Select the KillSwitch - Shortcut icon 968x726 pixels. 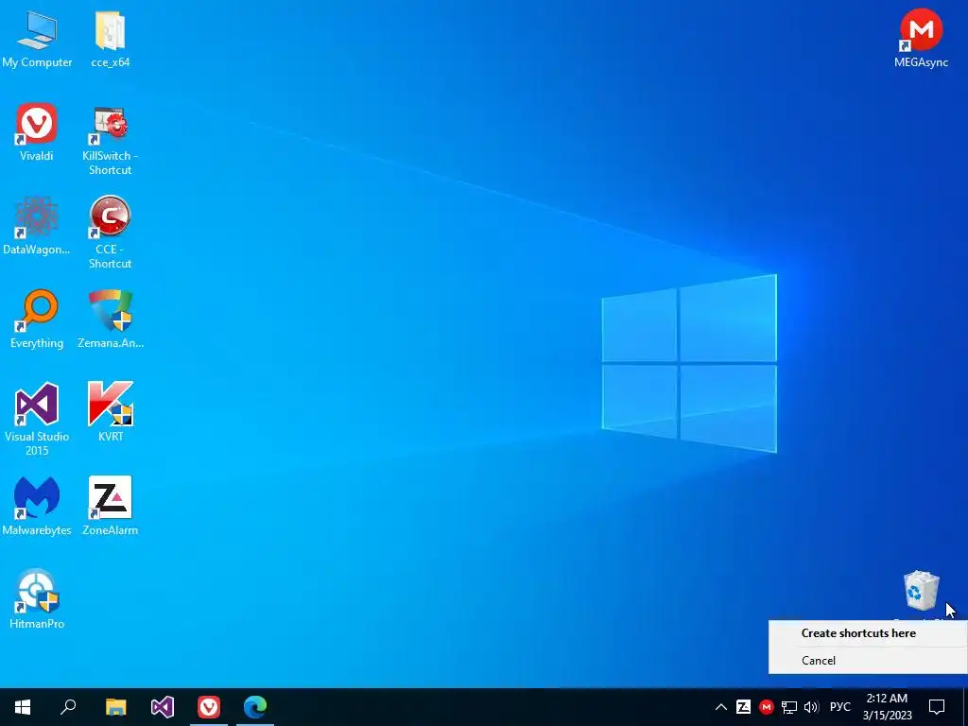110,140
